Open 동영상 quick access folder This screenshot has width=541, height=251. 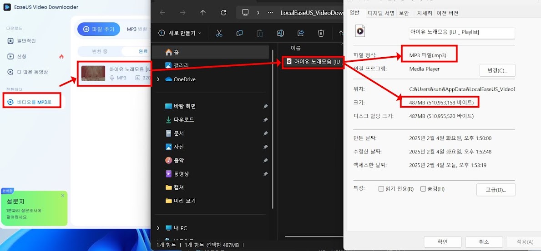click(177, 174)
